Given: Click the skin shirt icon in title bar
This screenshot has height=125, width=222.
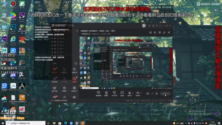Looking at the screenshot, I should [x=157, y=26].
